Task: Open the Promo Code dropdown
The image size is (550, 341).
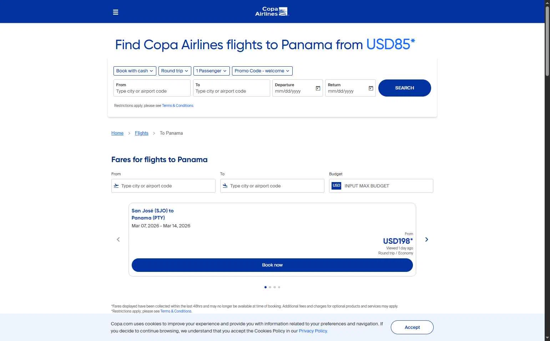Action: click(262, 71)
